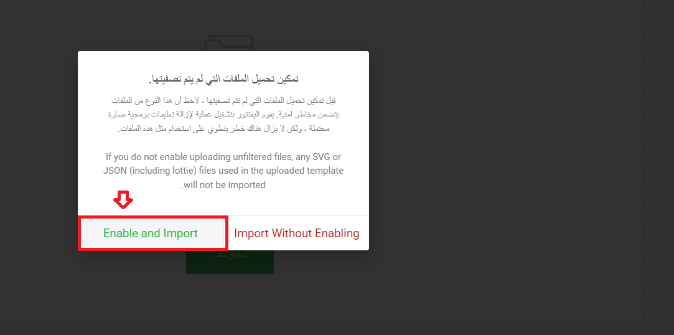
Task: Click the second line of Arabic paragraph
Action: pyautogui.click(x=223, y=115)
